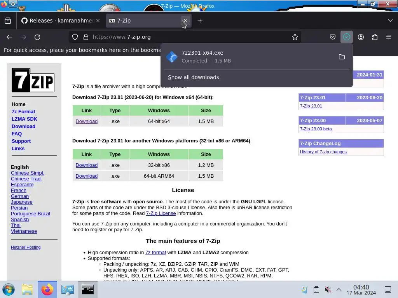Switch language to Japanese
This screenshot has width=398, height=298.
(x=22, y=202)
